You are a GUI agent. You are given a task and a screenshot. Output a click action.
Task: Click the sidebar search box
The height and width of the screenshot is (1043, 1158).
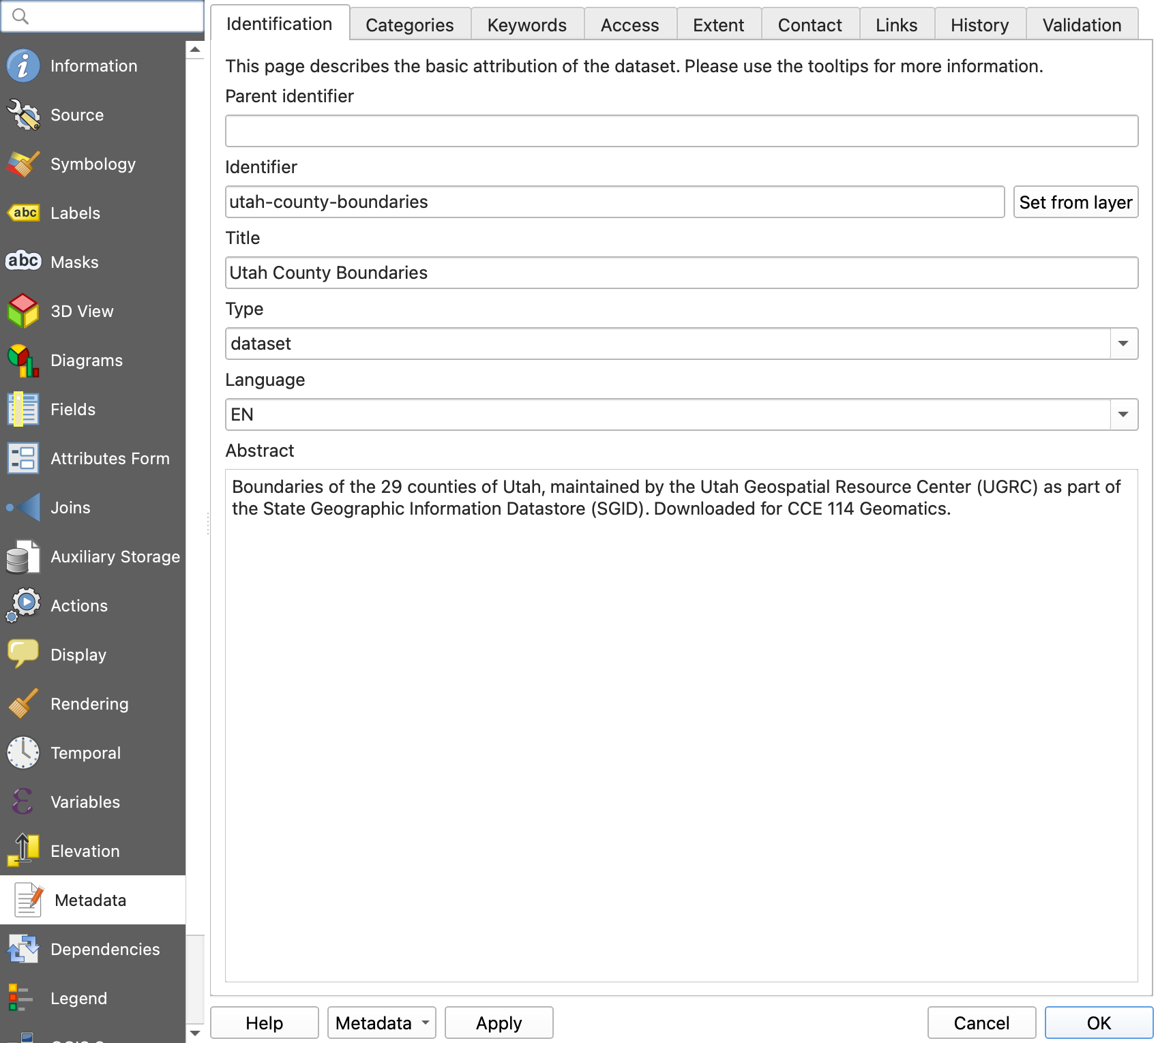click(102, 16)
